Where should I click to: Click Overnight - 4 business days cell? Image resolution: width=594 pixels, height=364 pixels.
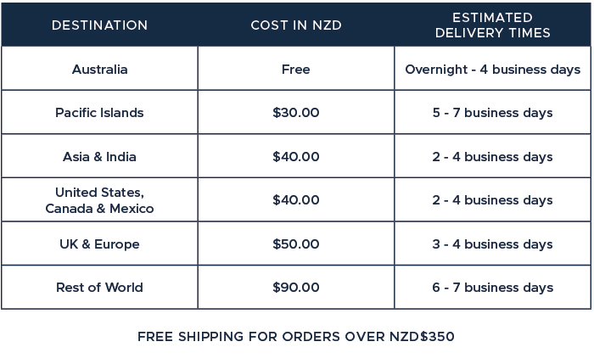(492, 69)
